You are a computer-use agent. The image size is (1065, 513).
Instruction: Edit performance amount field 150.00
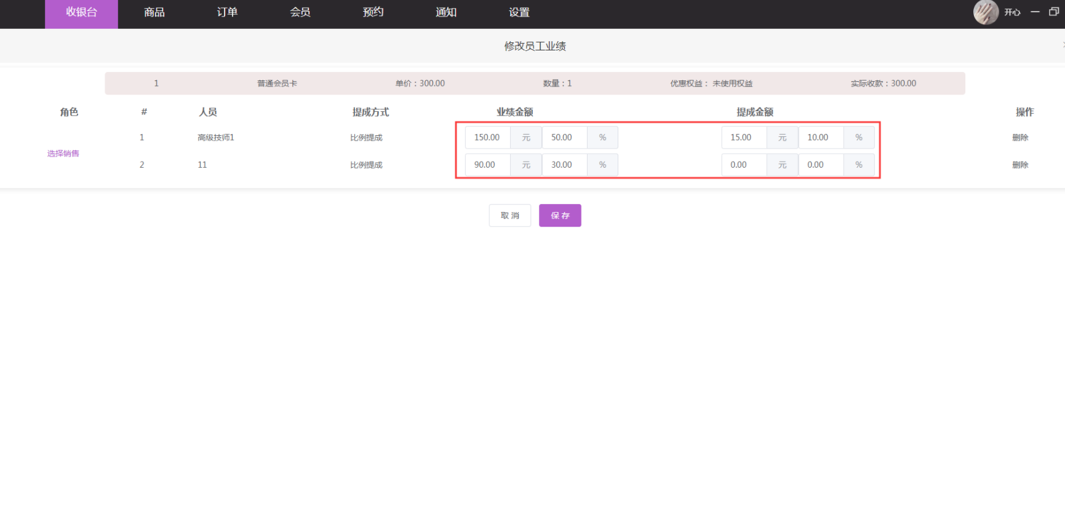point(488,138)
